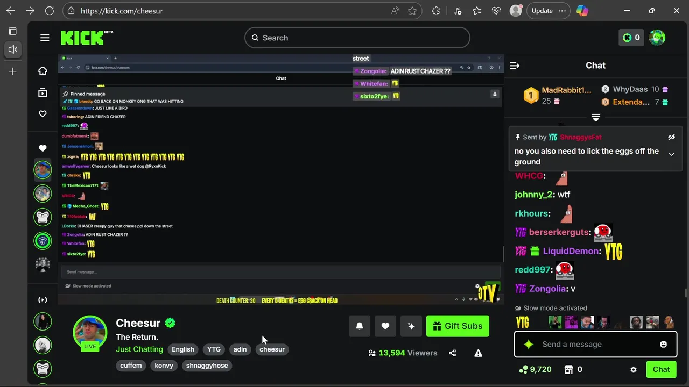The image size is (689, 387).
Task: Select the YTG tag
Action: pyautogui.click(x=214, y=349)
